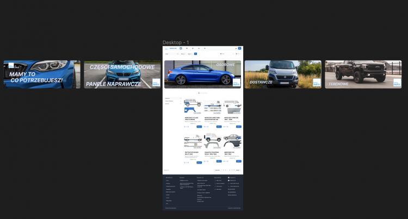Expand the first sidebar category
The height and width of the screenshot is (219, 408).
173,98
